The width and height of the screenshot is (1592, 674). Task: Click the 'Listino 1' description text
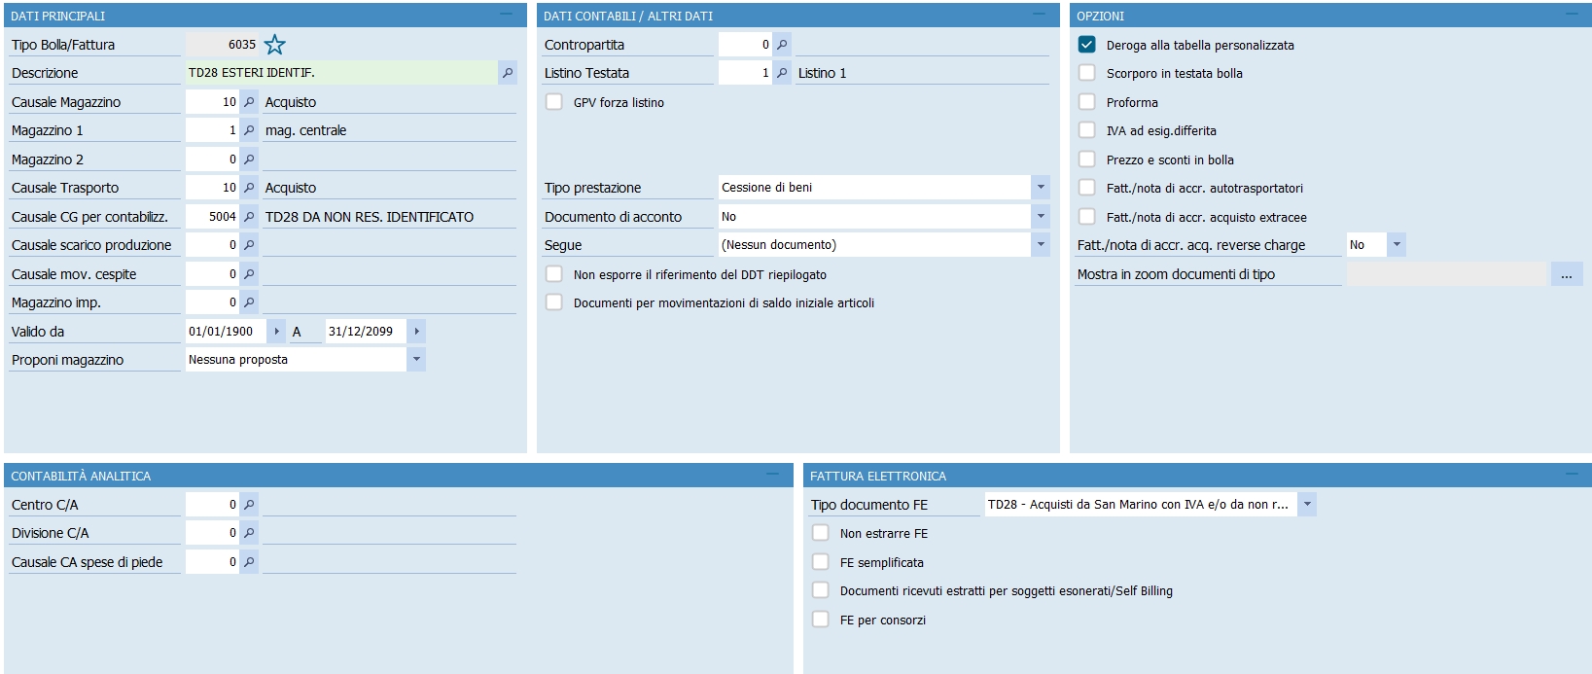tap(822, 73)
